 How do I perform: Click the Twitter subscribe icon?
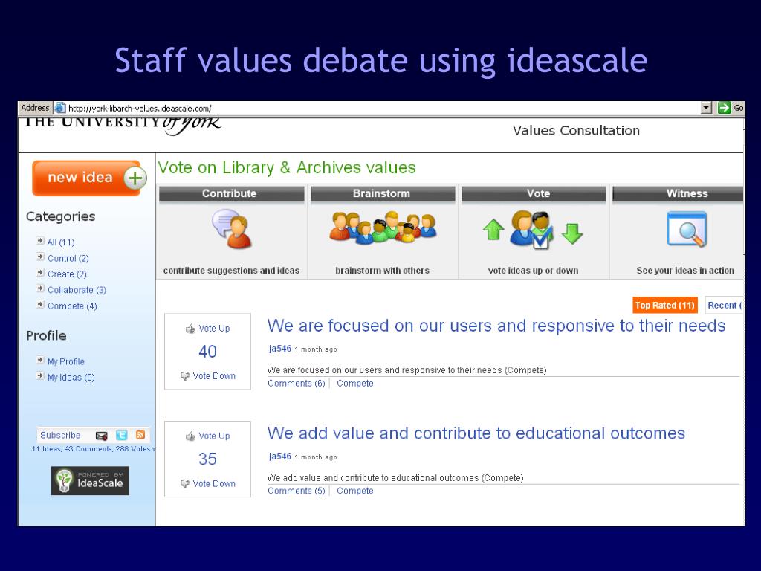122,435
